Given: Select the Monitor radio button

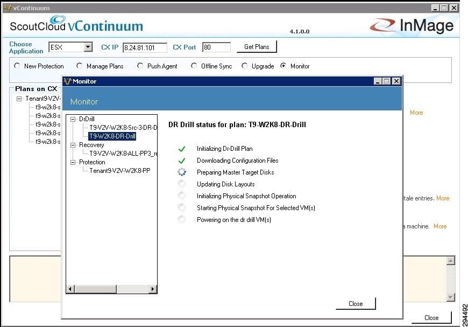Looking at the screenshot, I should (283, 66).
